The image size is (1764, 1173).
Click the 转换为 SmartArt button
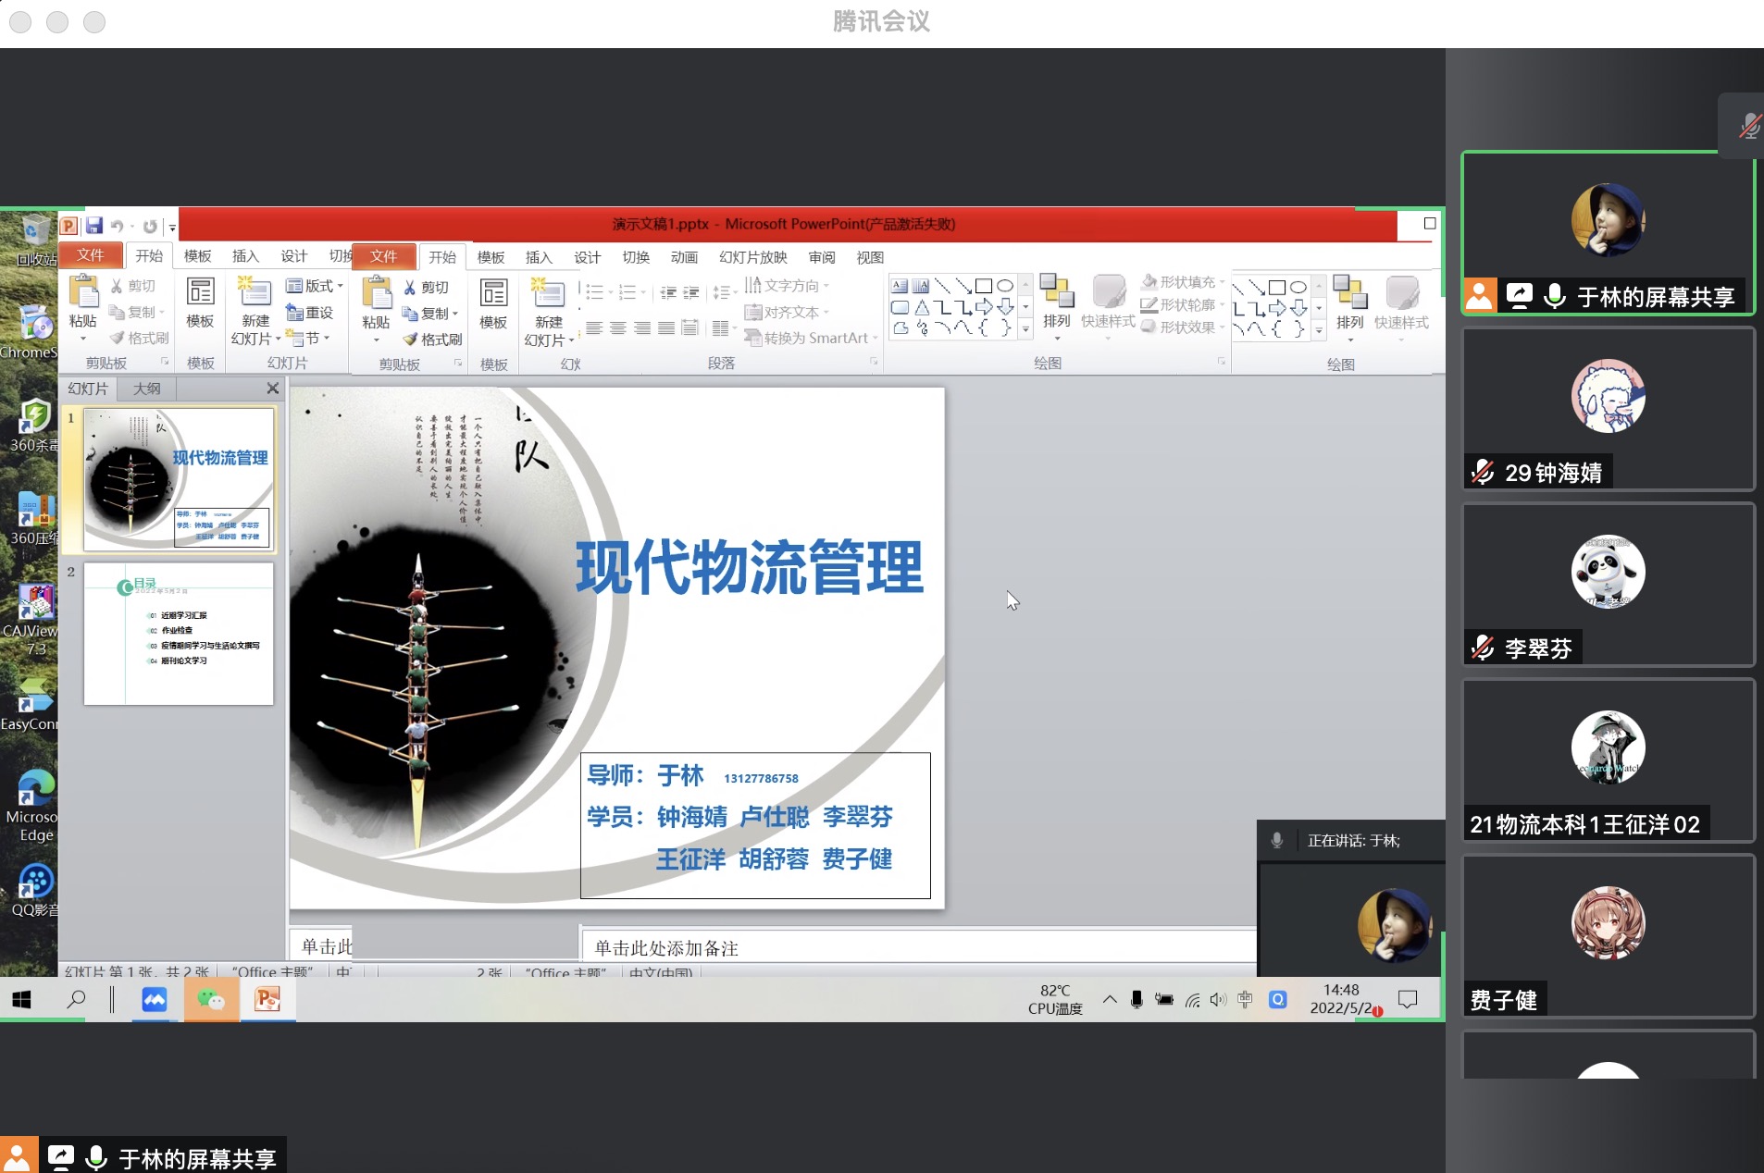[x=811, y=339]
